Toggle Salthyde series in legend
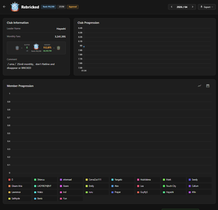Image resolution: width=218 pixels, height=210 pixels. (19, 199)
